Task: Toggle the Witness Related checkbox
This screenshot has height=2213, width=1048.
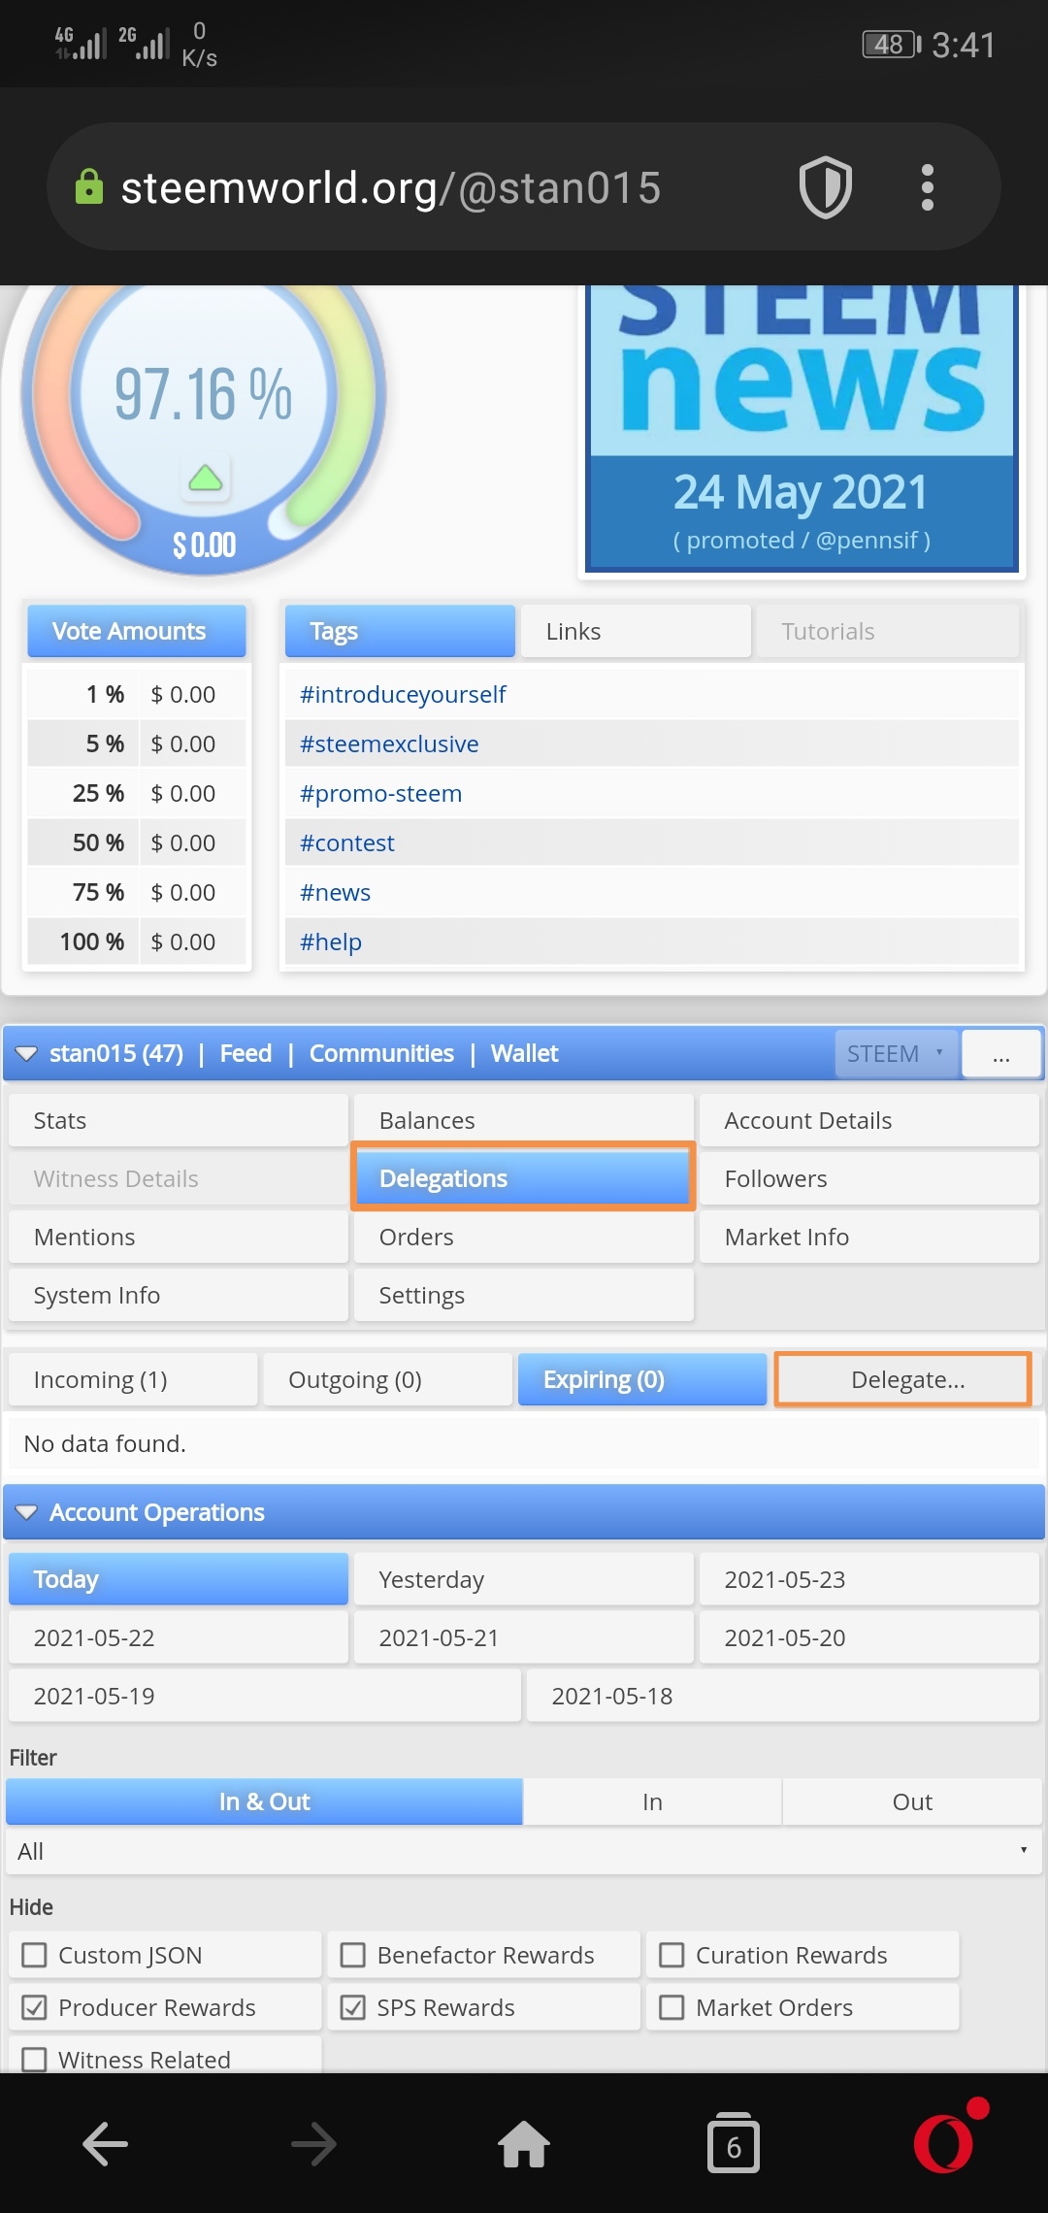Action: coord(35,2060)
